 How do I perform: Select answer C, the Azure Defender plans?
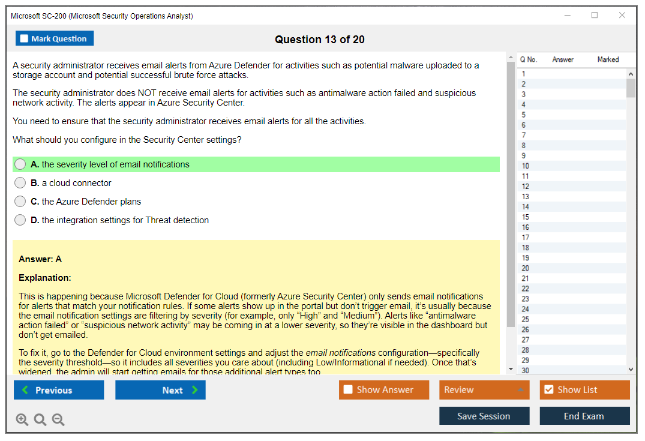click(20, 201)
